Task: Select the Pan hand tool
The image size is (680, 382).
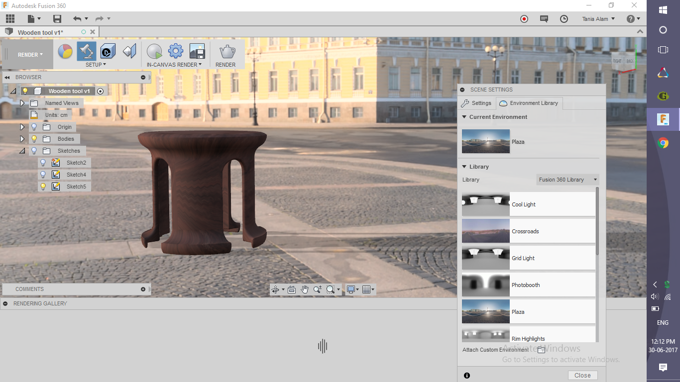Action: 305,289
